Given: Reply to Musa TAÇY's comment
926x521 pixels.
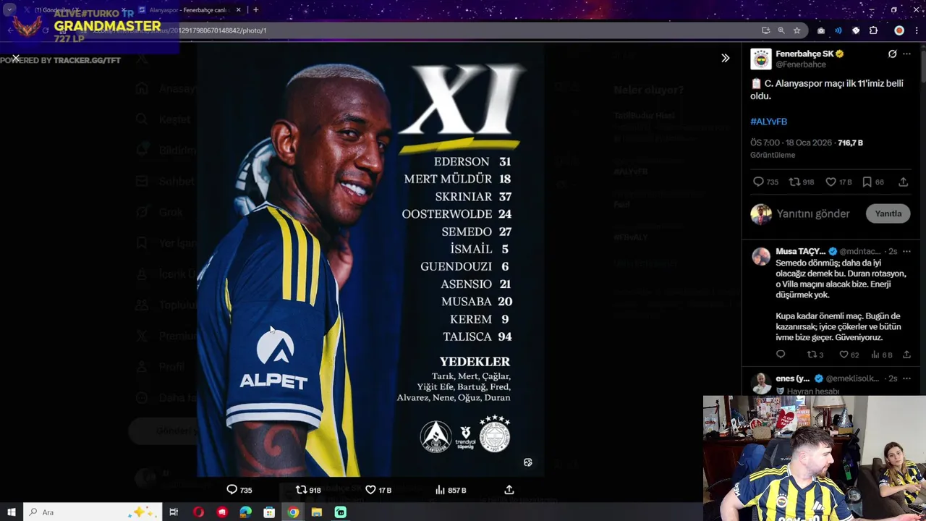Looking at the screenshot, I should tap(780, 355).
